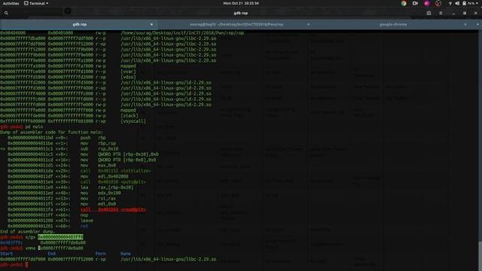Open the terminal search icon
Screen dimensions: 482x271
click(6, 13)
